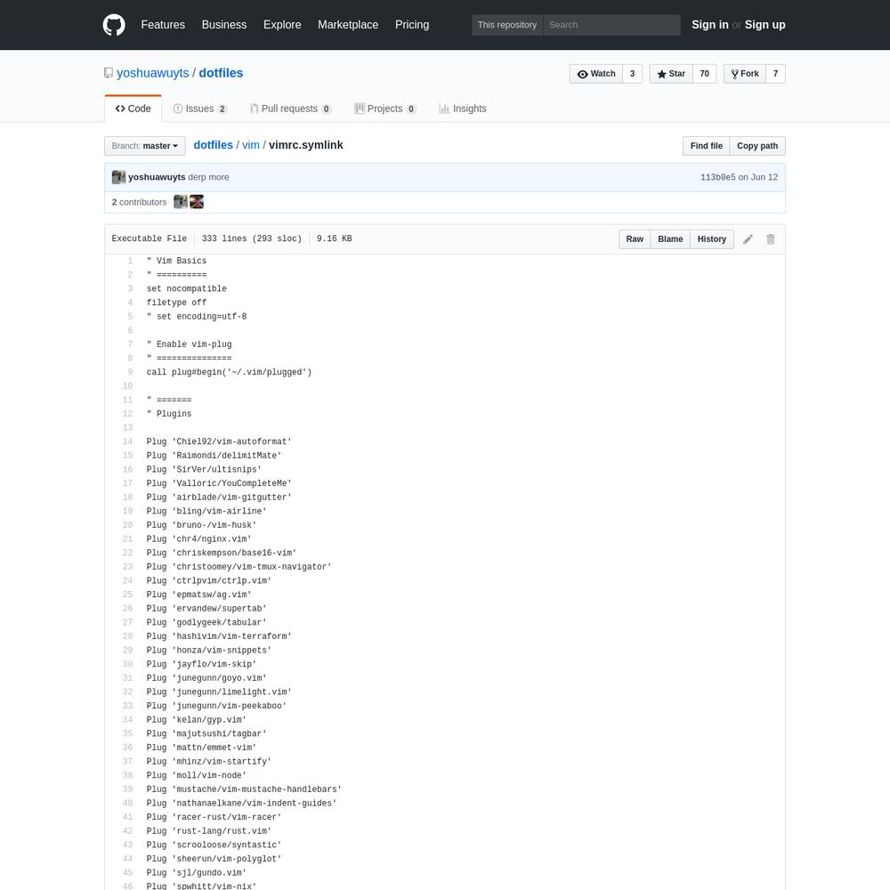This screenshot has width=890, height=890.
Task: Open Business in the top navigation
Action: pyautogui.click(x=224, y=25)
